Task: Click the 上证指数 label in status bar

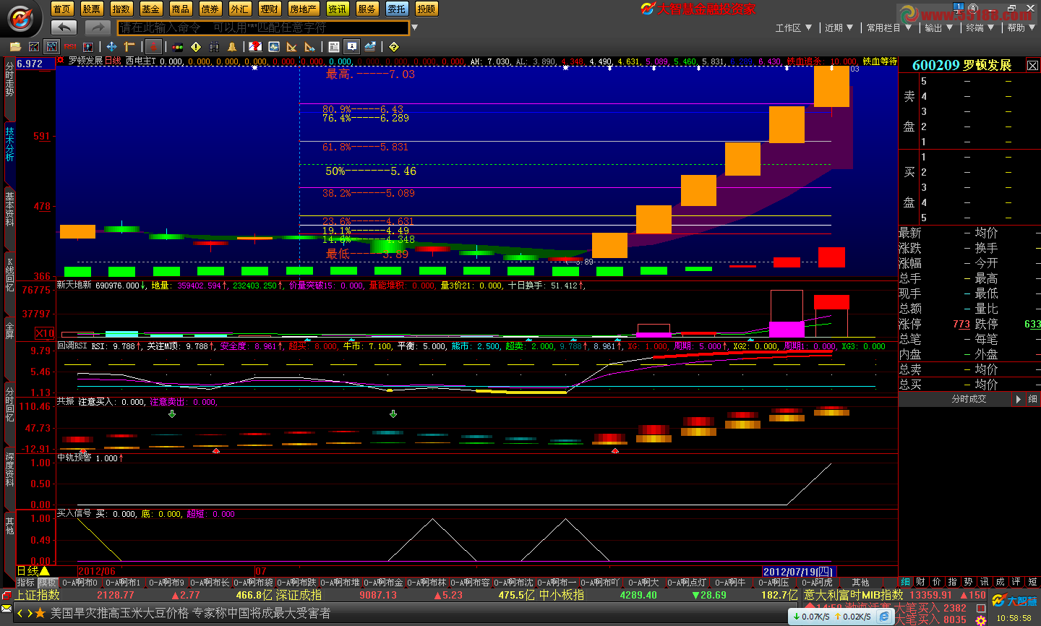Action: pyautogui.click(x=38, y=595)
